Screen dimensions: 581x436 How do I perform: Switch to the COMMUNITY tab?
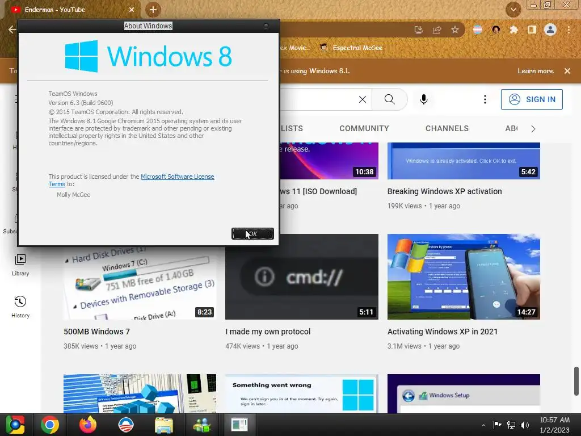364,128
